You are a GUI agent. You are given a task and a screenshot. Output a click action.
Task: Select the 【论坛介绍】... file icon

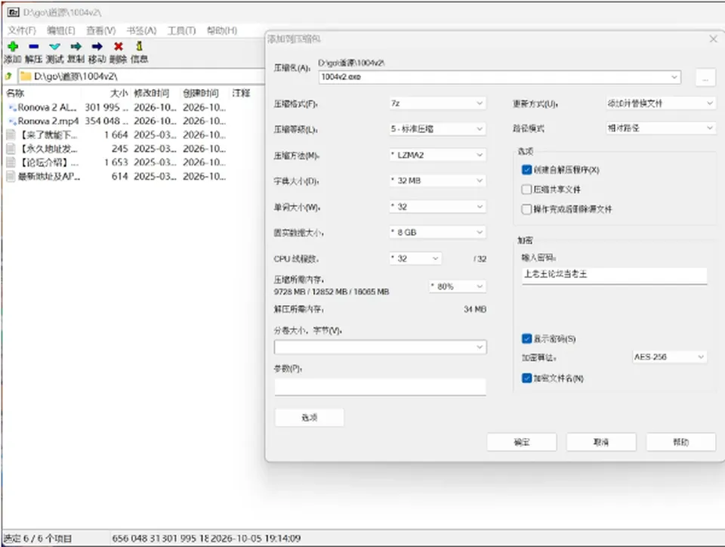(11, 162)
